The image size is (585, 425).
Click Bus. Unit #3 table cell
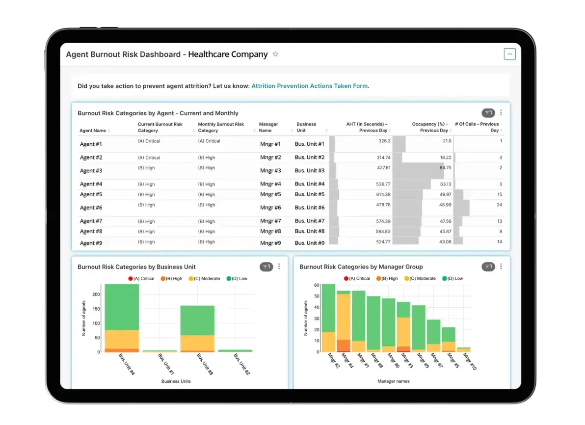[310, 170]
